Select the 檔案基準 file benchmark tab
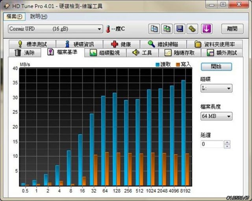252x201 pixels. (x=63, y=52)
